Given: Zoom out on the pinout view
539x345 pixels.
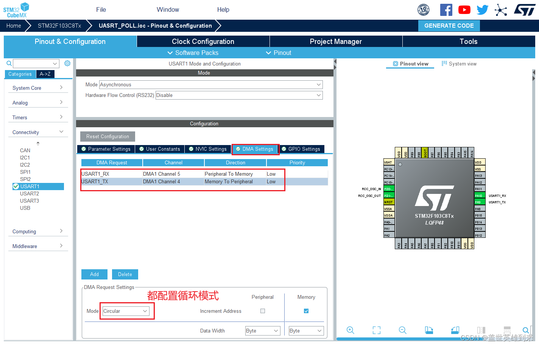Looking at the screenshot, I should tap(402, 330).
